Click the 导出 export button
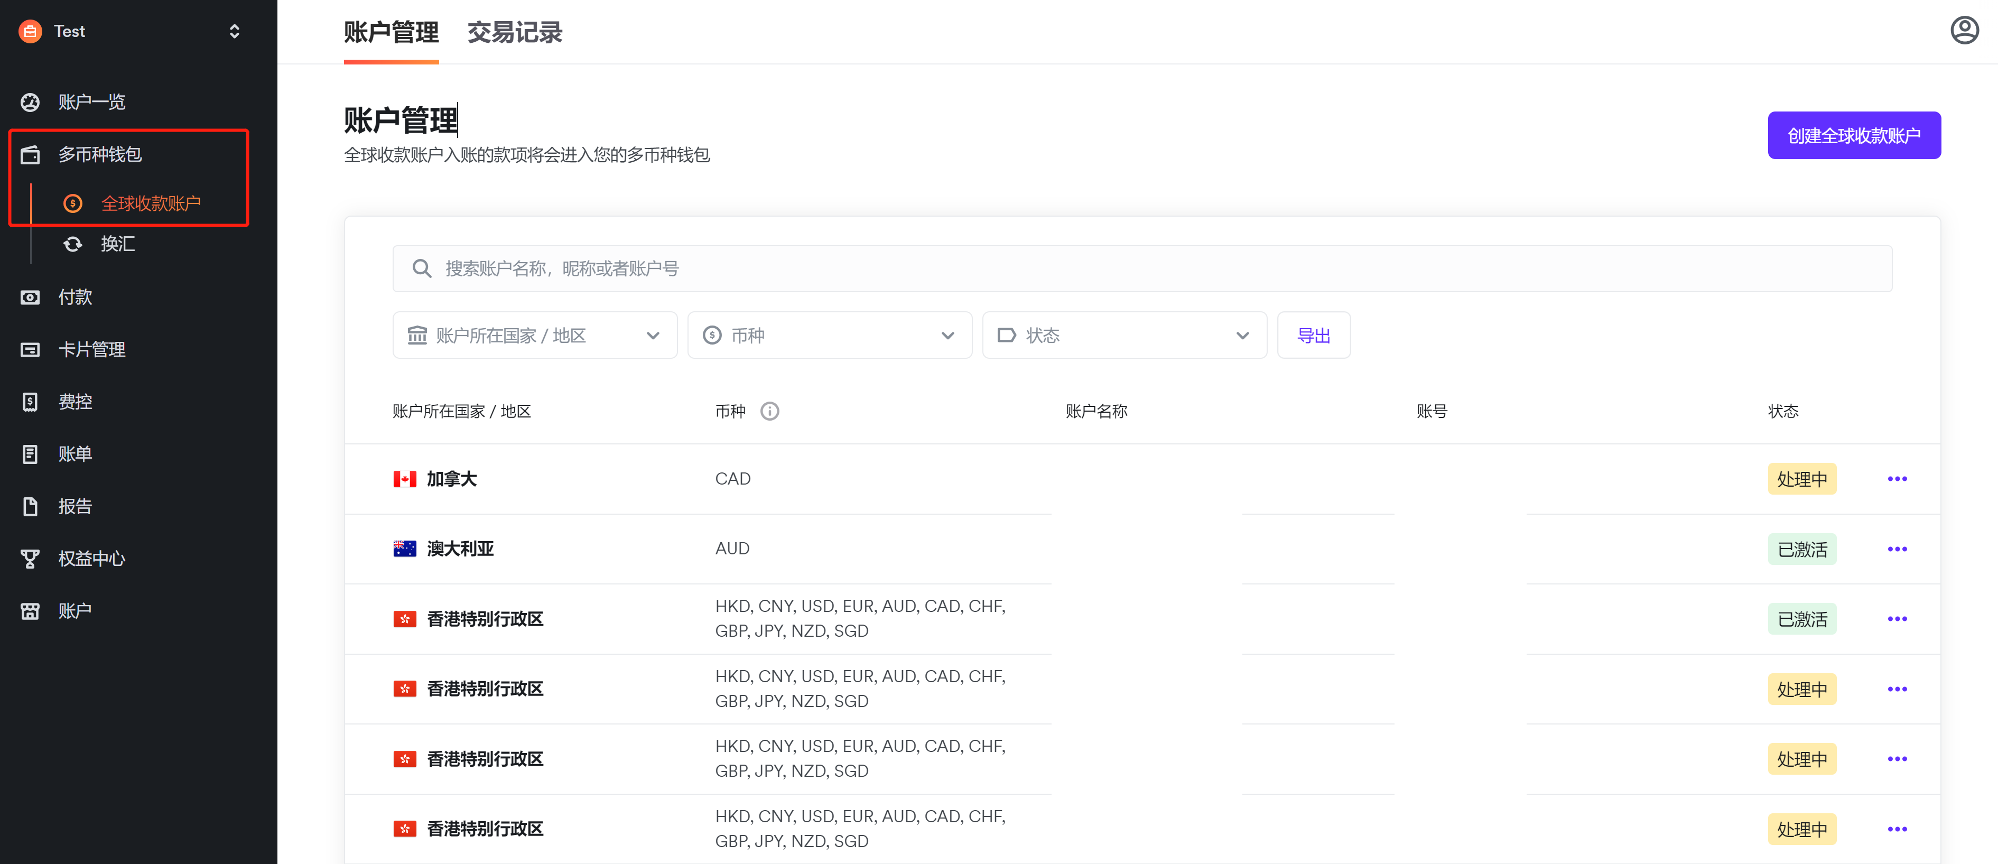1998x864 pixels. pyautogui.click(x=1313, y=335)
